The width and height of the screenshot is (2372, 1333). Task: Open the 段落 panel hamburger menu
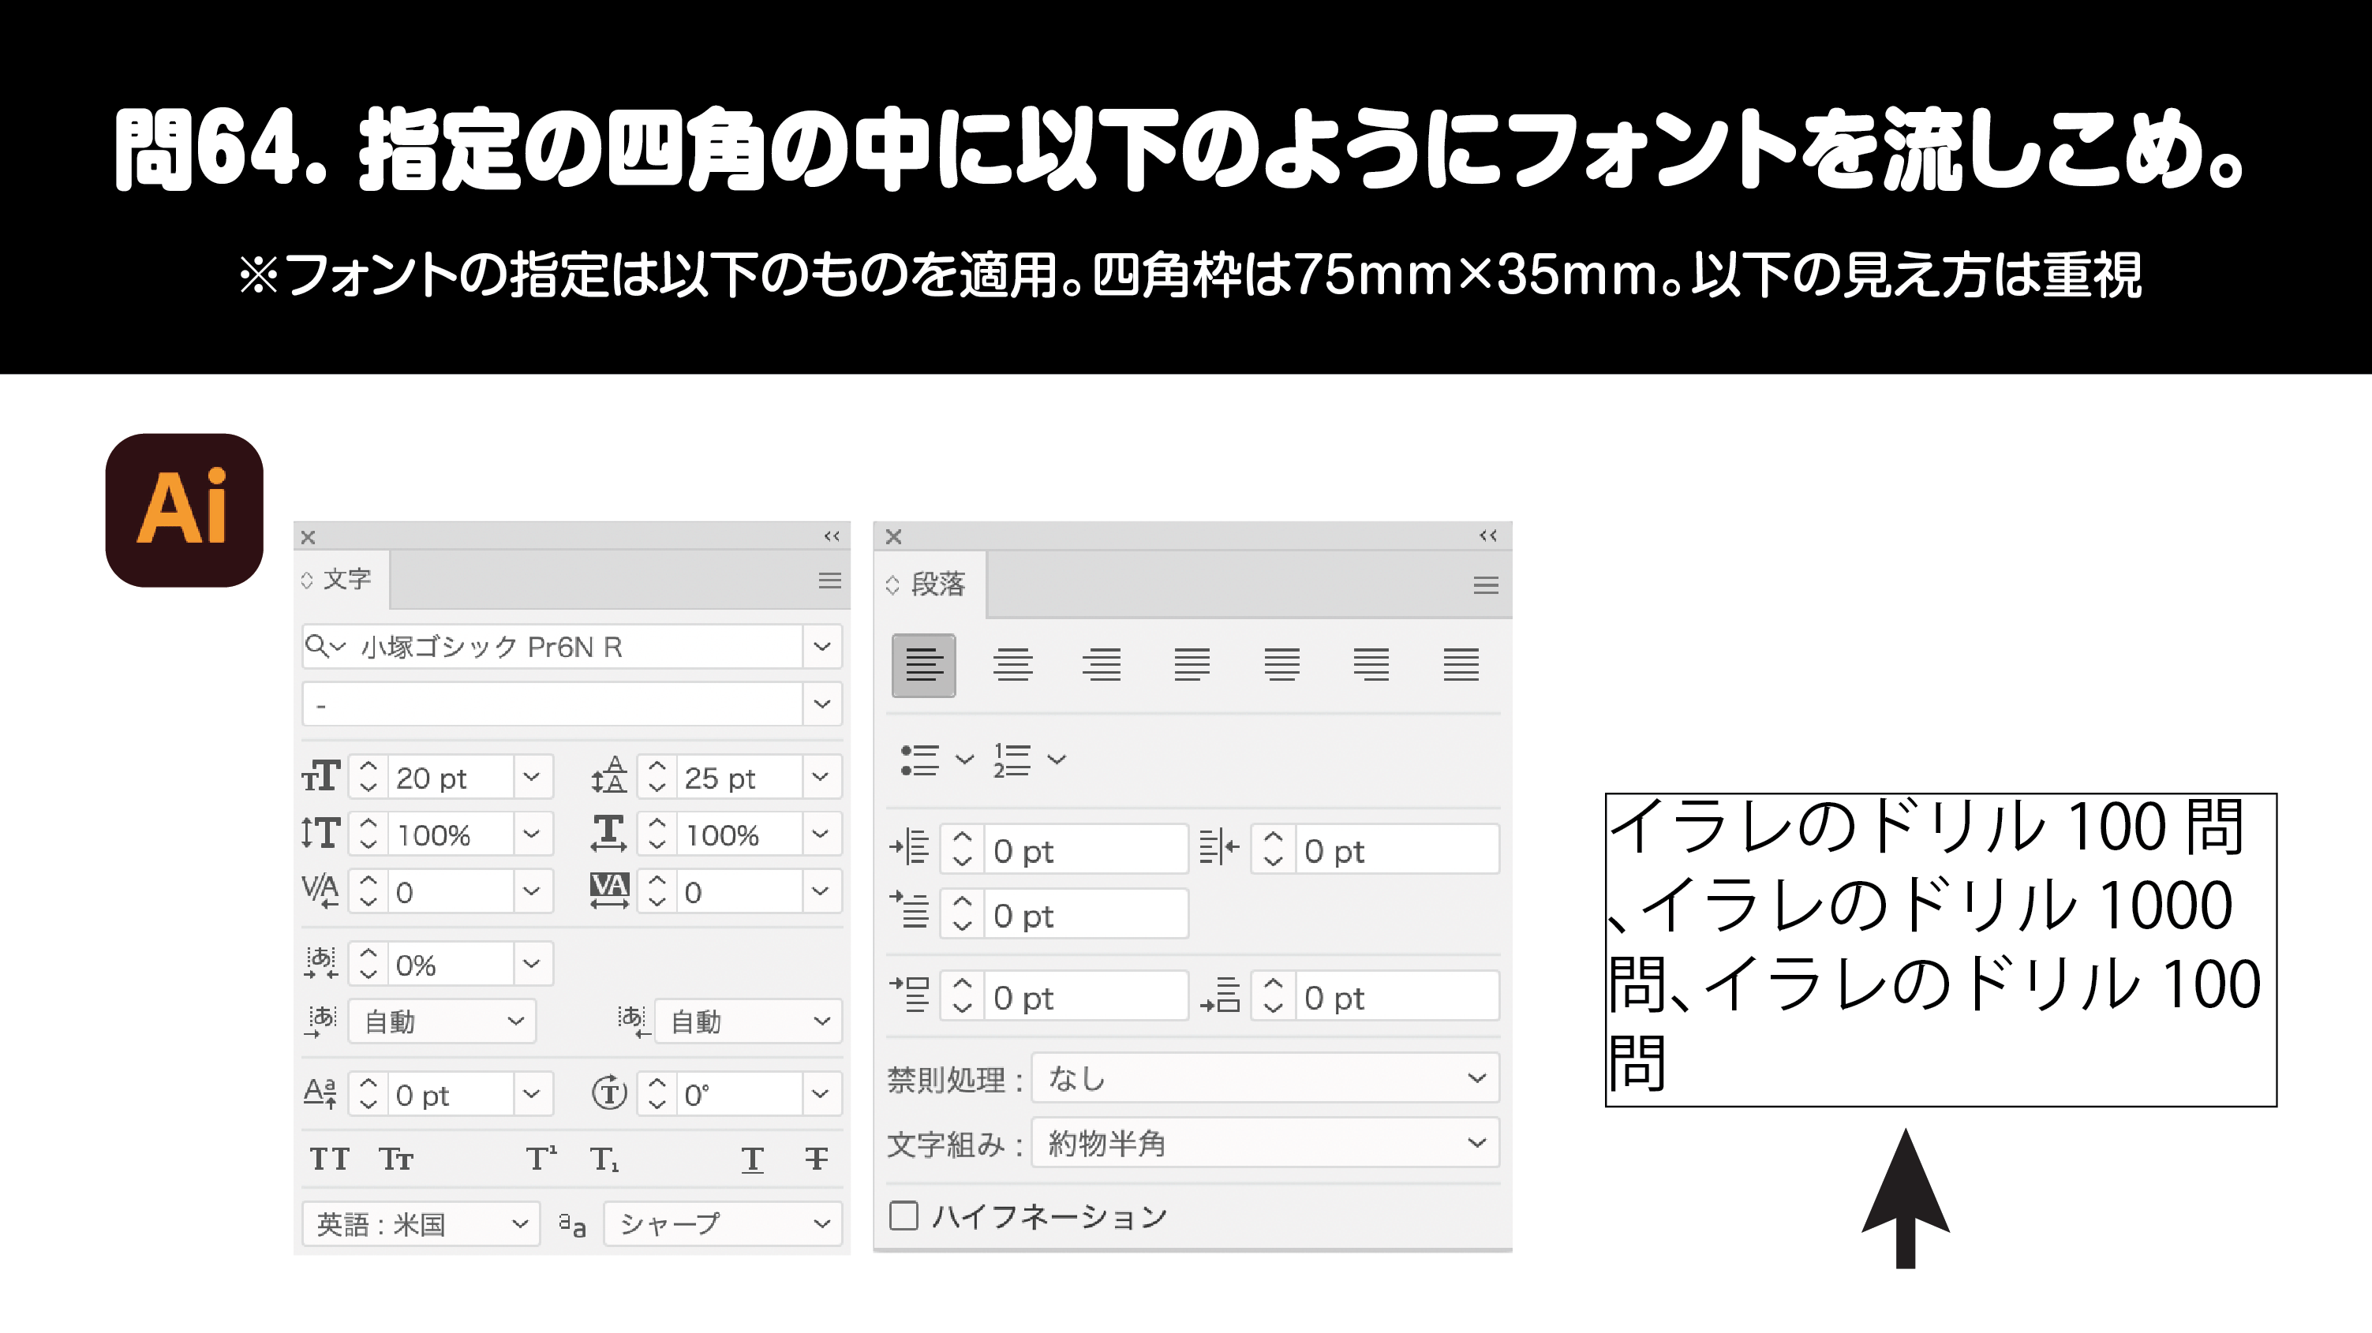[1485, 584]
